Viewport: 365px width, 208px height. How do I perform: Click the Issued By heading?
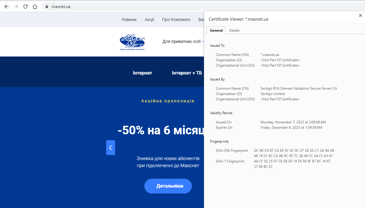(217, 79)
